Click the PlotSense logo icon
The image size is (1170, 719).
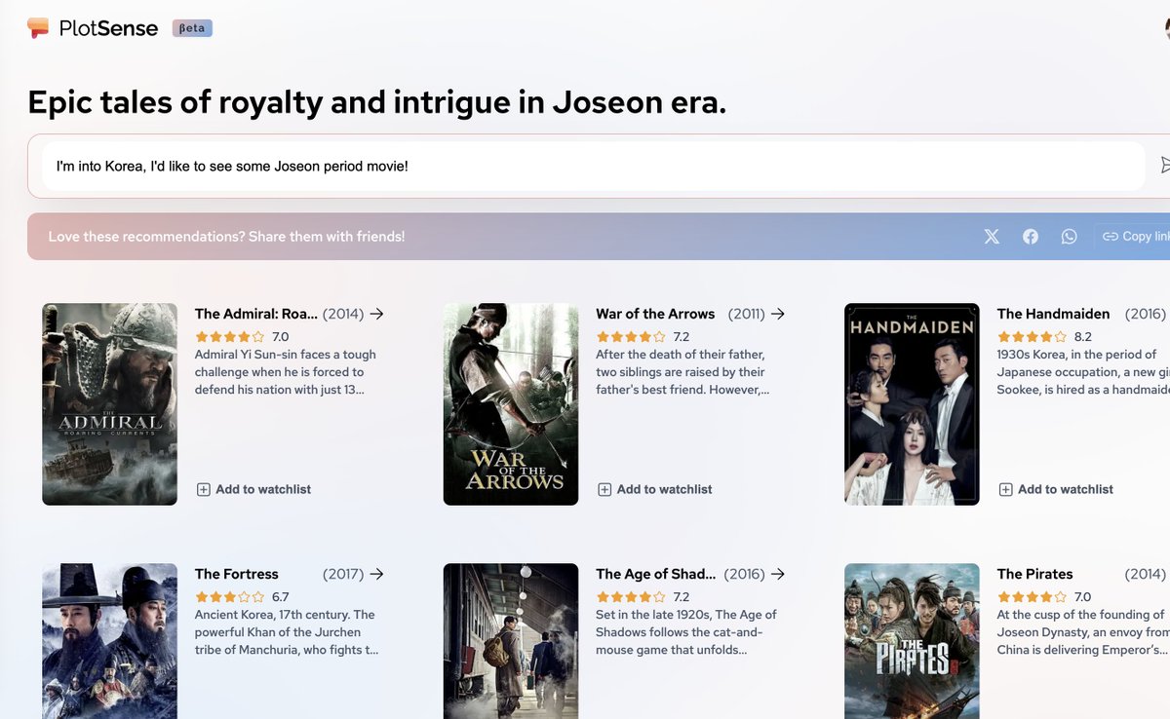38,28
